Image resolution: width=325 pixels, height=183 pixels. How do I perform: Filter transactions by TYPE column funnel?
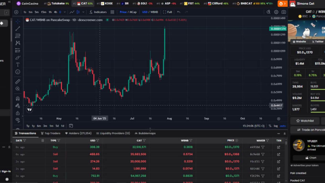59,141
